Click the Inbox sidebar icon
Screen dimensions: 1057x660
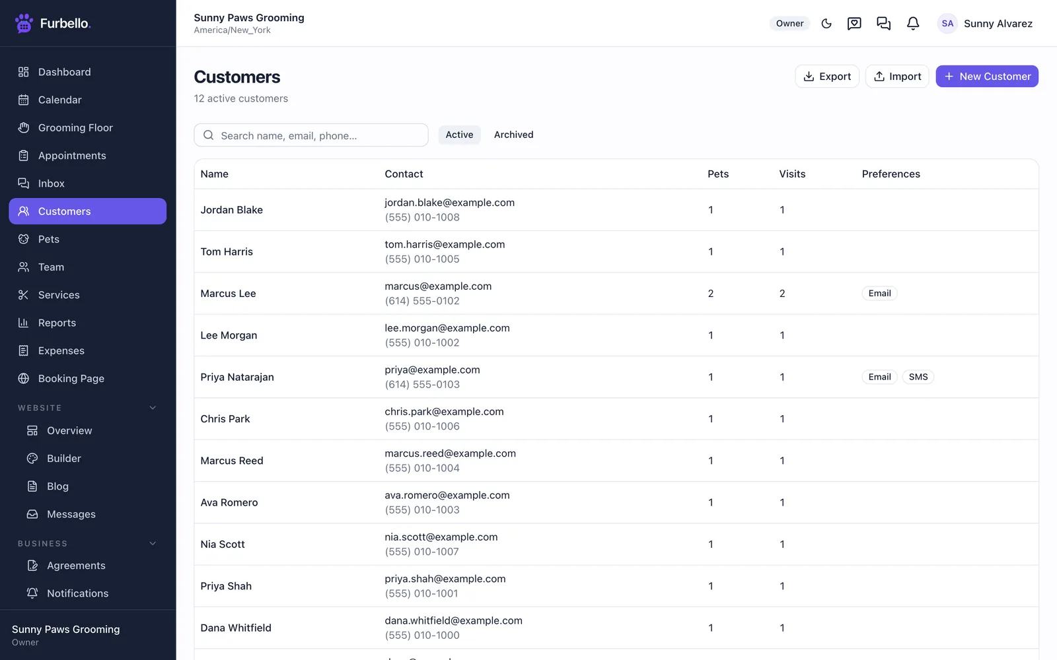[x=24, y=183]
